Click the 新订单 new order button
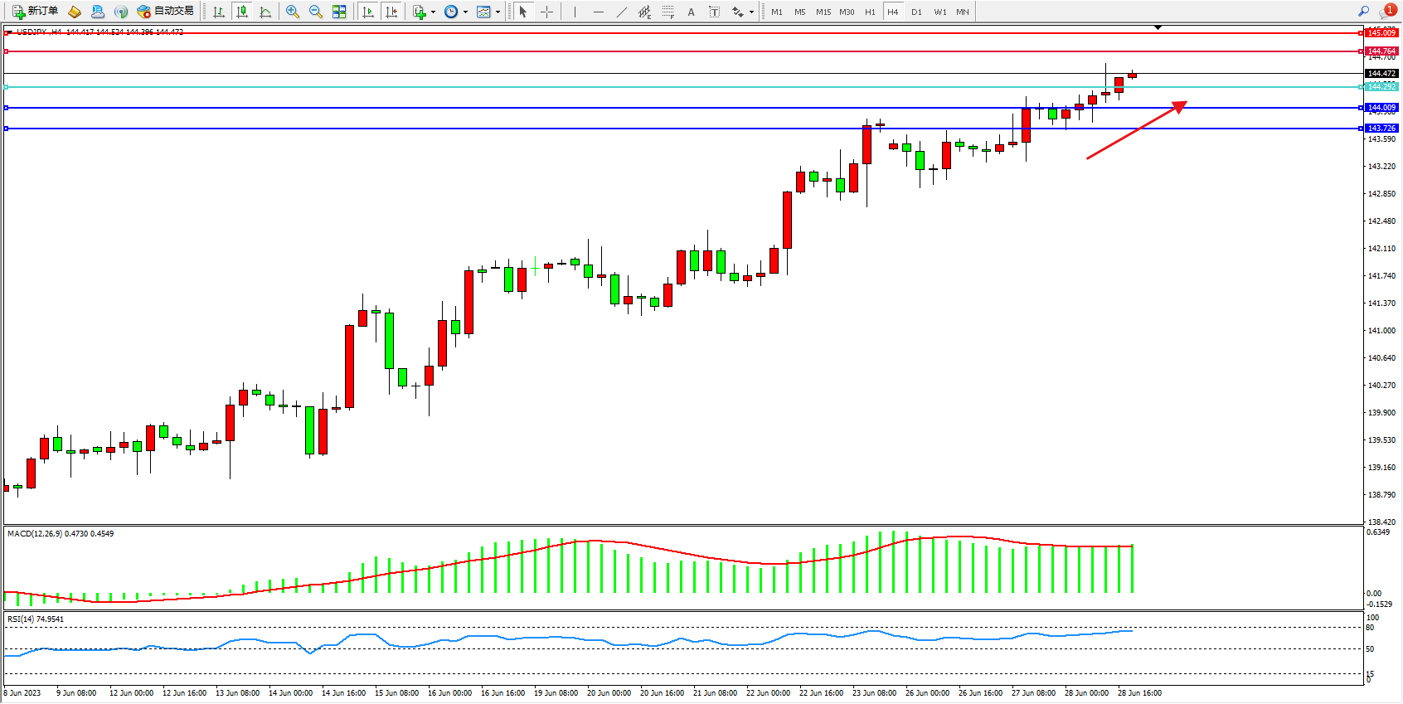This screenshot has width=1403, height=704. coord(35,12)
